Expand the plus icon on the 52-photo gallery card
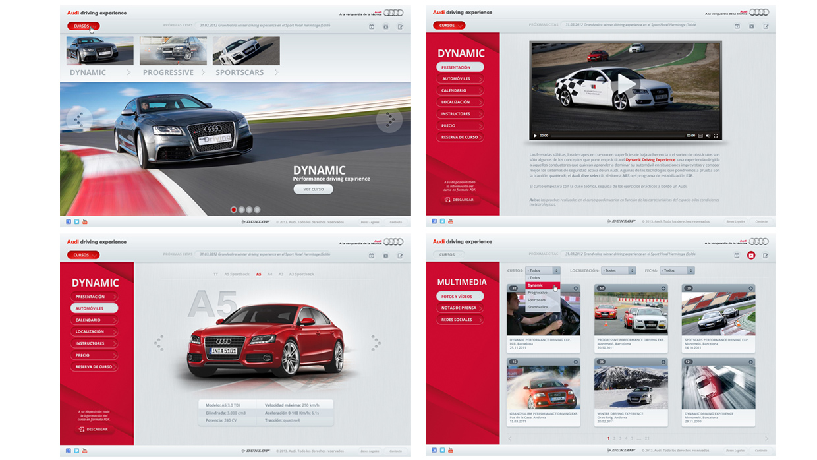817x460 pixels. pos(663,289)
